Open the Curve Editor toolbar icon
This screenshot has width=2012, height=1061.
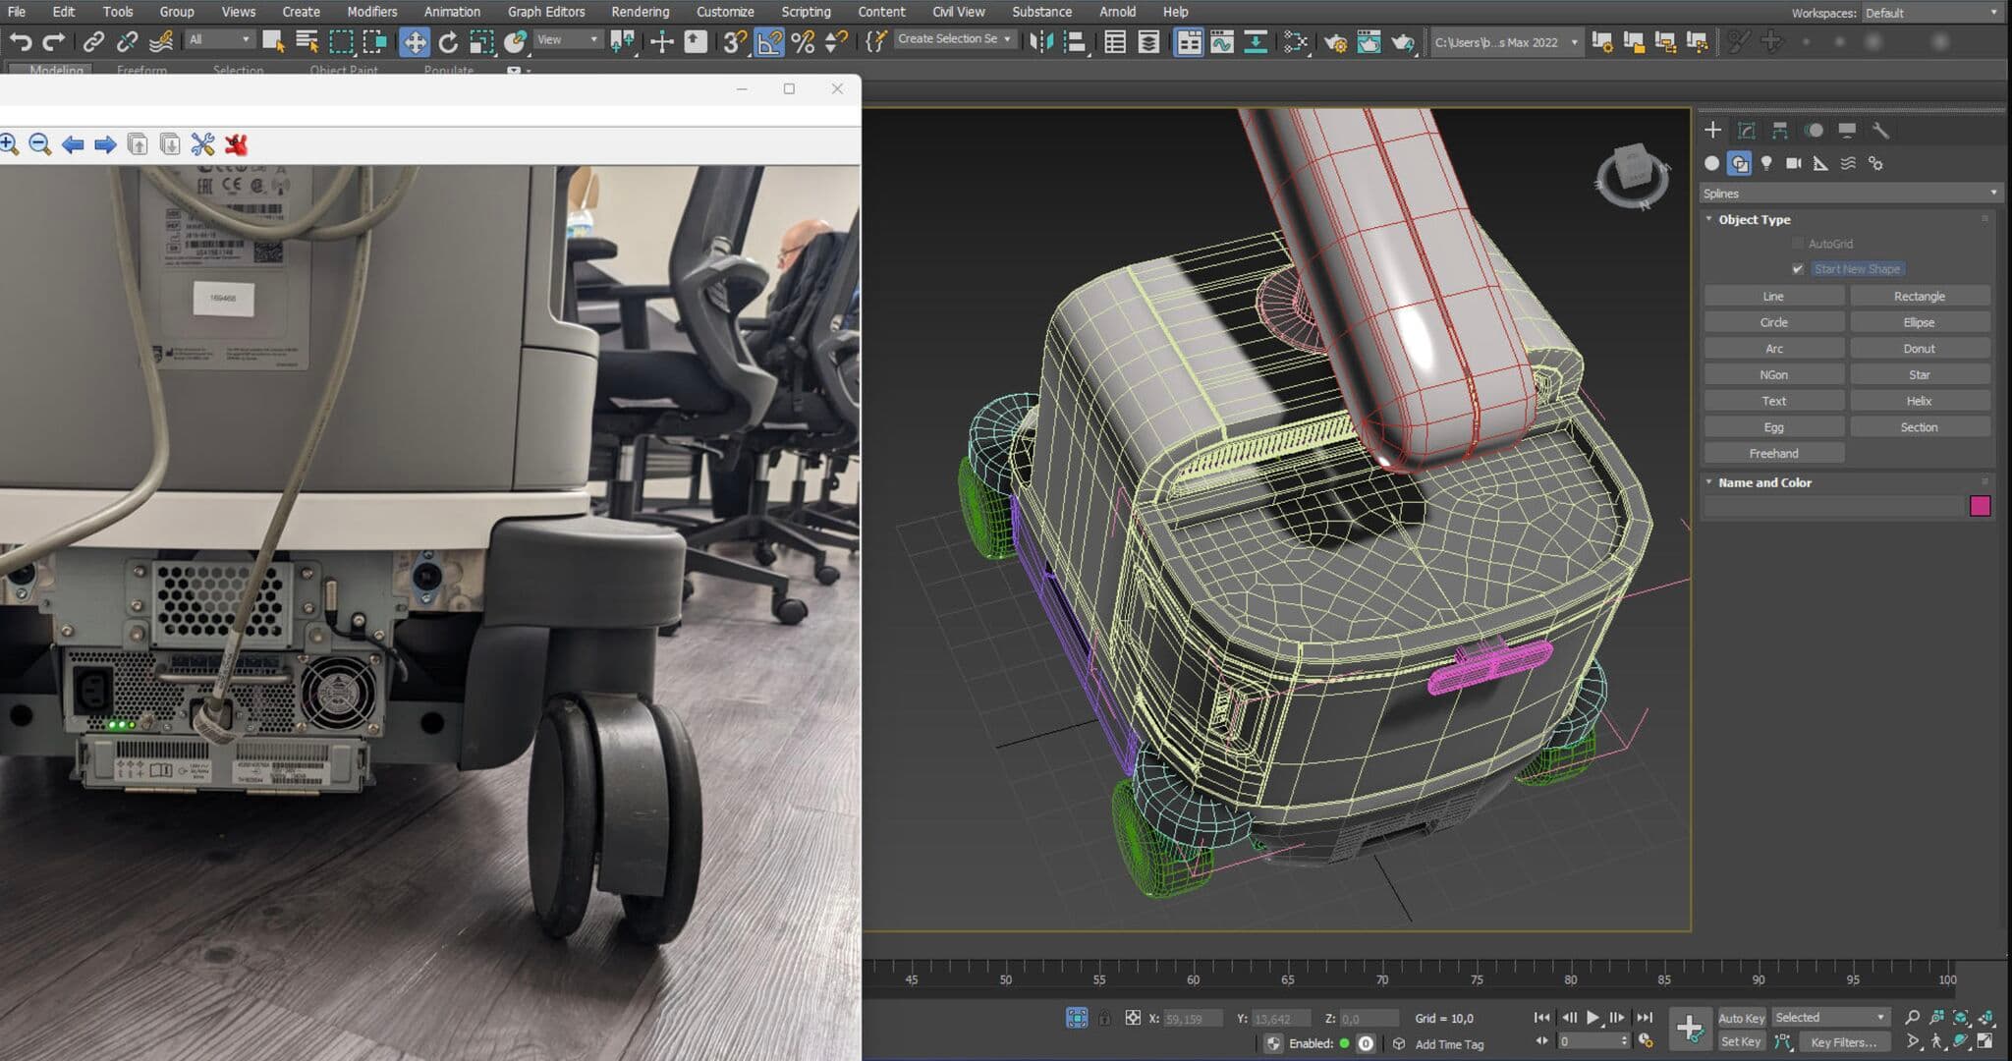point(1221,41)
